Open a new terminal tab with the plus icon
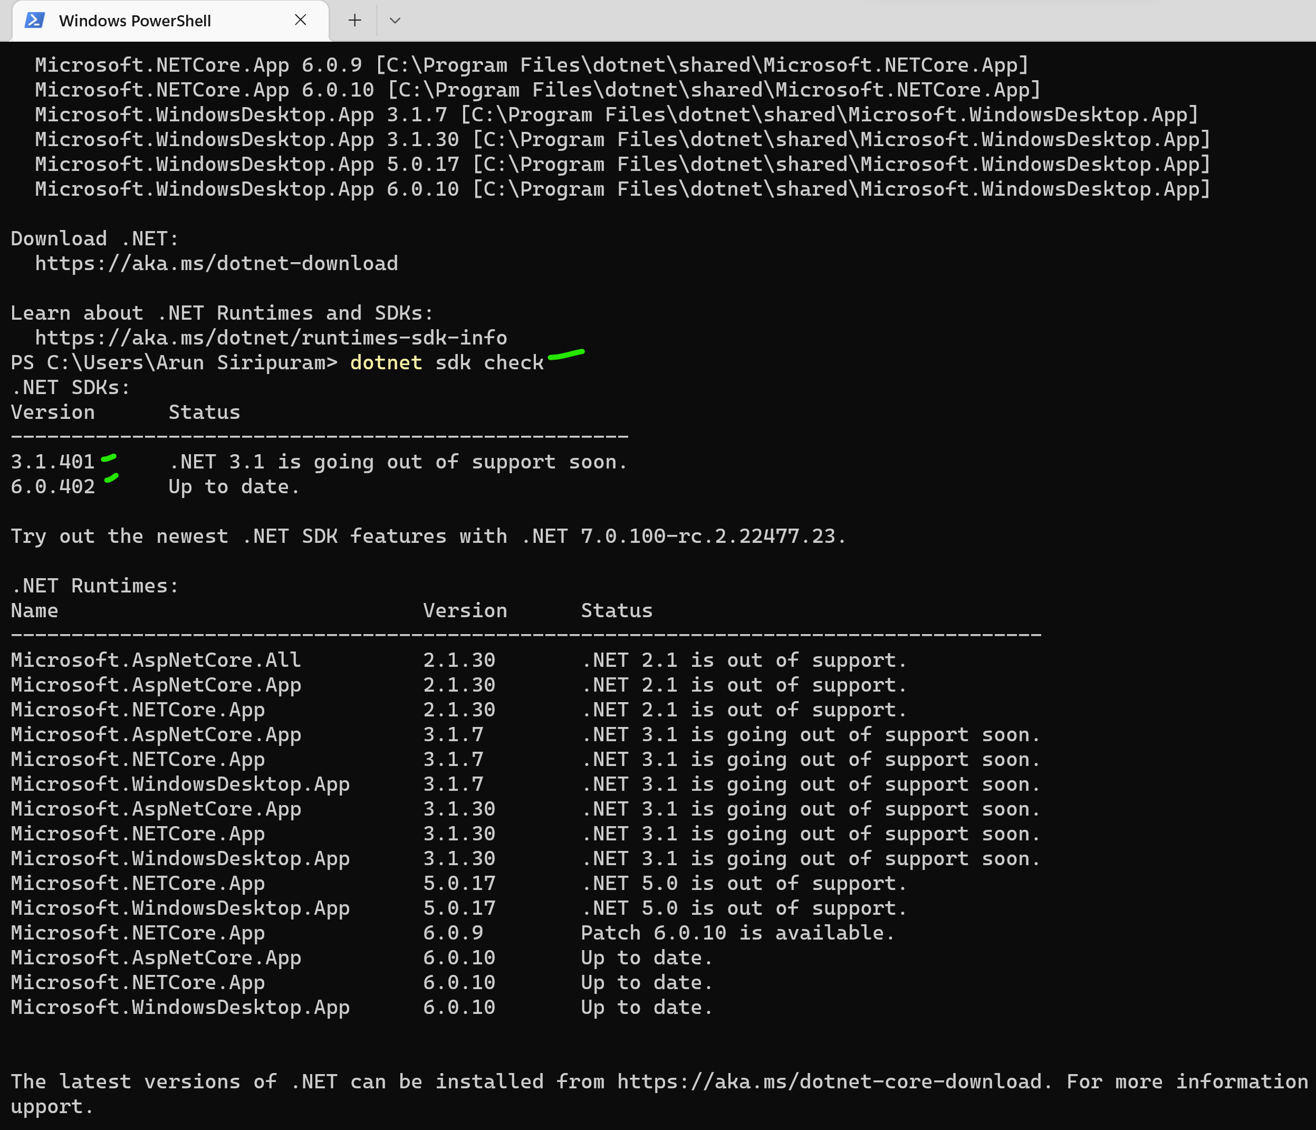Viewport: 1316px width, 1130px height. click(x=354, y=21)
